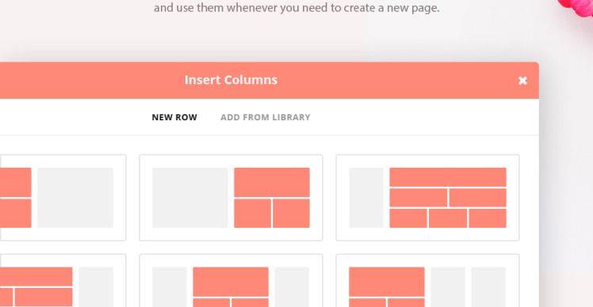Image resolution: width=593 pixels, height=307 pixels.
Task: Click the right gray sidebar of the dual-sidebar layout
Action: tap(292, 287)
